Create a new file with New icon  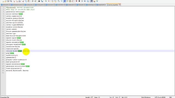point(3,1)
